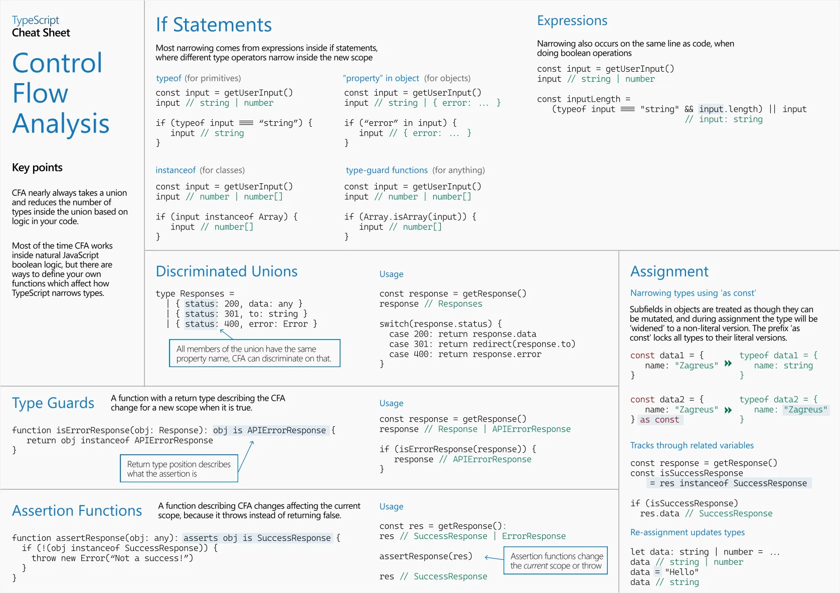Click the 'typeof' keyword label for primitives
Viewport: 840px width, 593px height.
click(x=169, y=78)
